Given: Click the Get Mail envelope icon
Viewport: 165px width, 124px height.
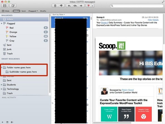Looking at the screenshot, I should (x=5, y=6).
